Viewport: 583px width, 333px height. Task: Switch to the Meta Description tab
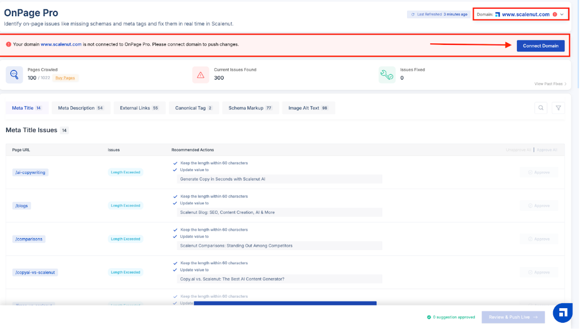pos(81,108)
